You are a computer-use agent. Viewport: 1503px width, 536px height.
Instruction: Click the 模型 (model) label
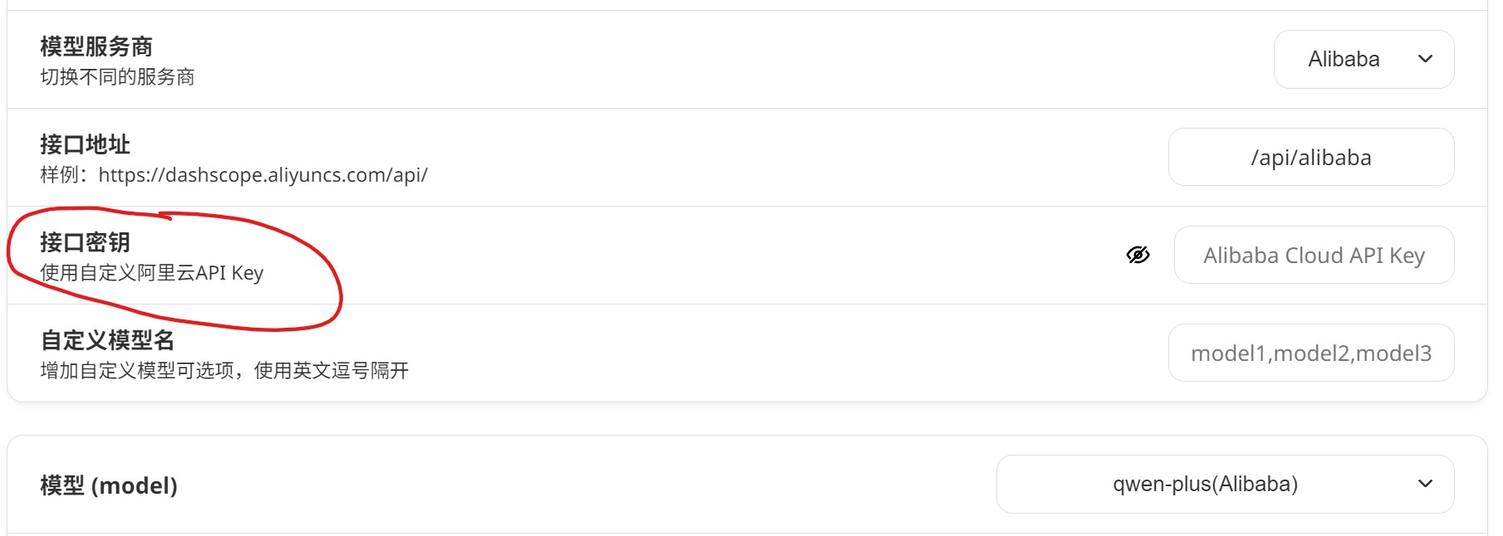tap(109, 485)
